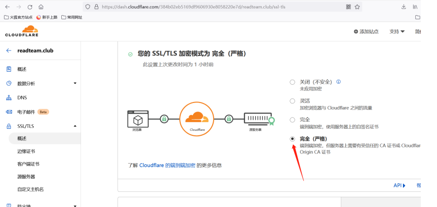437x207 pixels.
Task: Click the browser reload button
Action: tap(30, 7)
